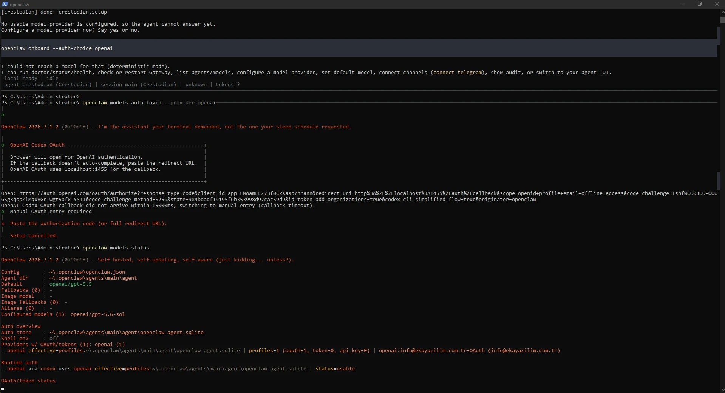This screenshot has width=725, height=393.
Task: Click 'Runtime auth' heading
Action: coord(19,363)
